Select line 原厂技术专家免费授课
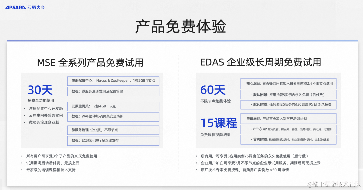This screenshot has width=363, height=190. tap(245, 170)
